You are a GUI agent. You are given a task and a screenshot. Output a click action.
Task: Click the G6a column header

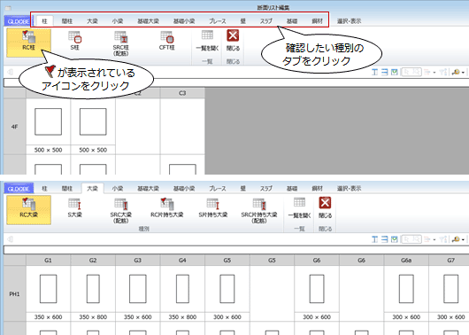click(x=406, y=260)
